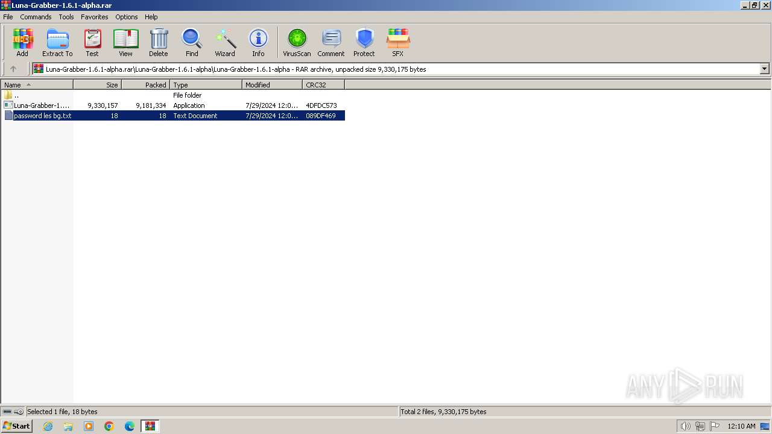Click the disk icon in status bar
Screen dimensions: 772x434
coord(7,412)
